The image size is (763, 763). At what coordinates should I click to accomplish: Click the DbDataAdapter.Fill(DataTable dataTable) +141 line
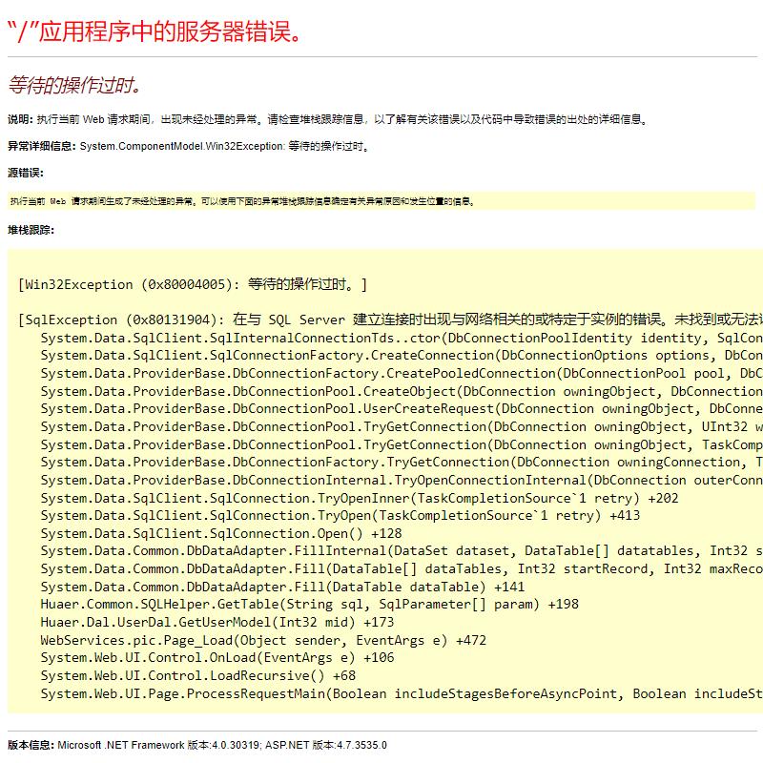pos(282,587)
